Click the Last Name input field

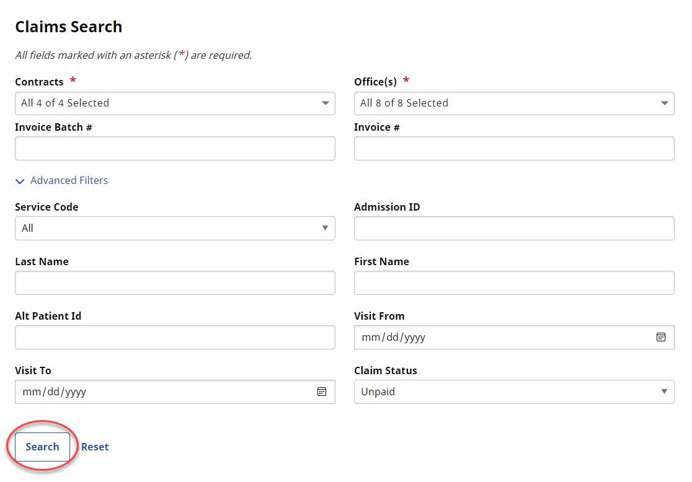coord(175,283)
